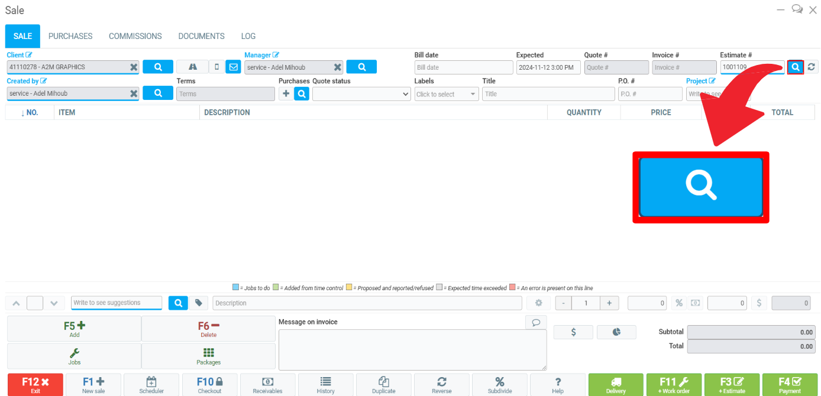This screenshot has width=821, height=396.
Task: Click the refresh icon next to Estimate search
Action: [x=812, y=67]
